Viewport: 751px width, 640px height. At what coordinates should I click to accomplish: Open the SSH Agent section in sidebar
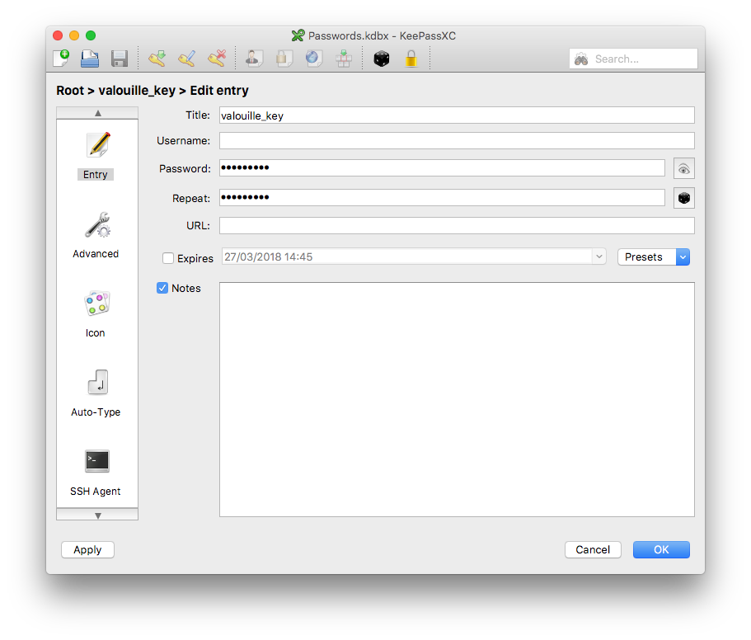pos(96,473)
